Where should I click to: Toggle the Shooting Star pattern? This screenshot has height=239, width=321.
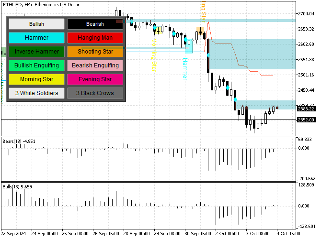95,52
